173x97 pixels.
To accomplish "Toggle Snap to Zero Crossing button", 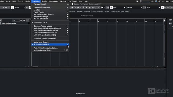I will (108, 8).
